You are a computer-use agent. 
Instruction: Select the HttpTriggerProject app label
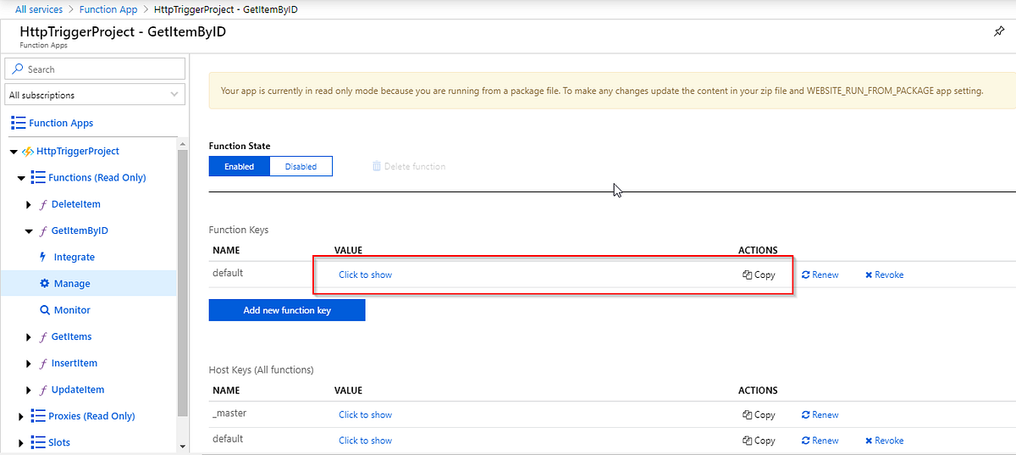tap(78, 151)
